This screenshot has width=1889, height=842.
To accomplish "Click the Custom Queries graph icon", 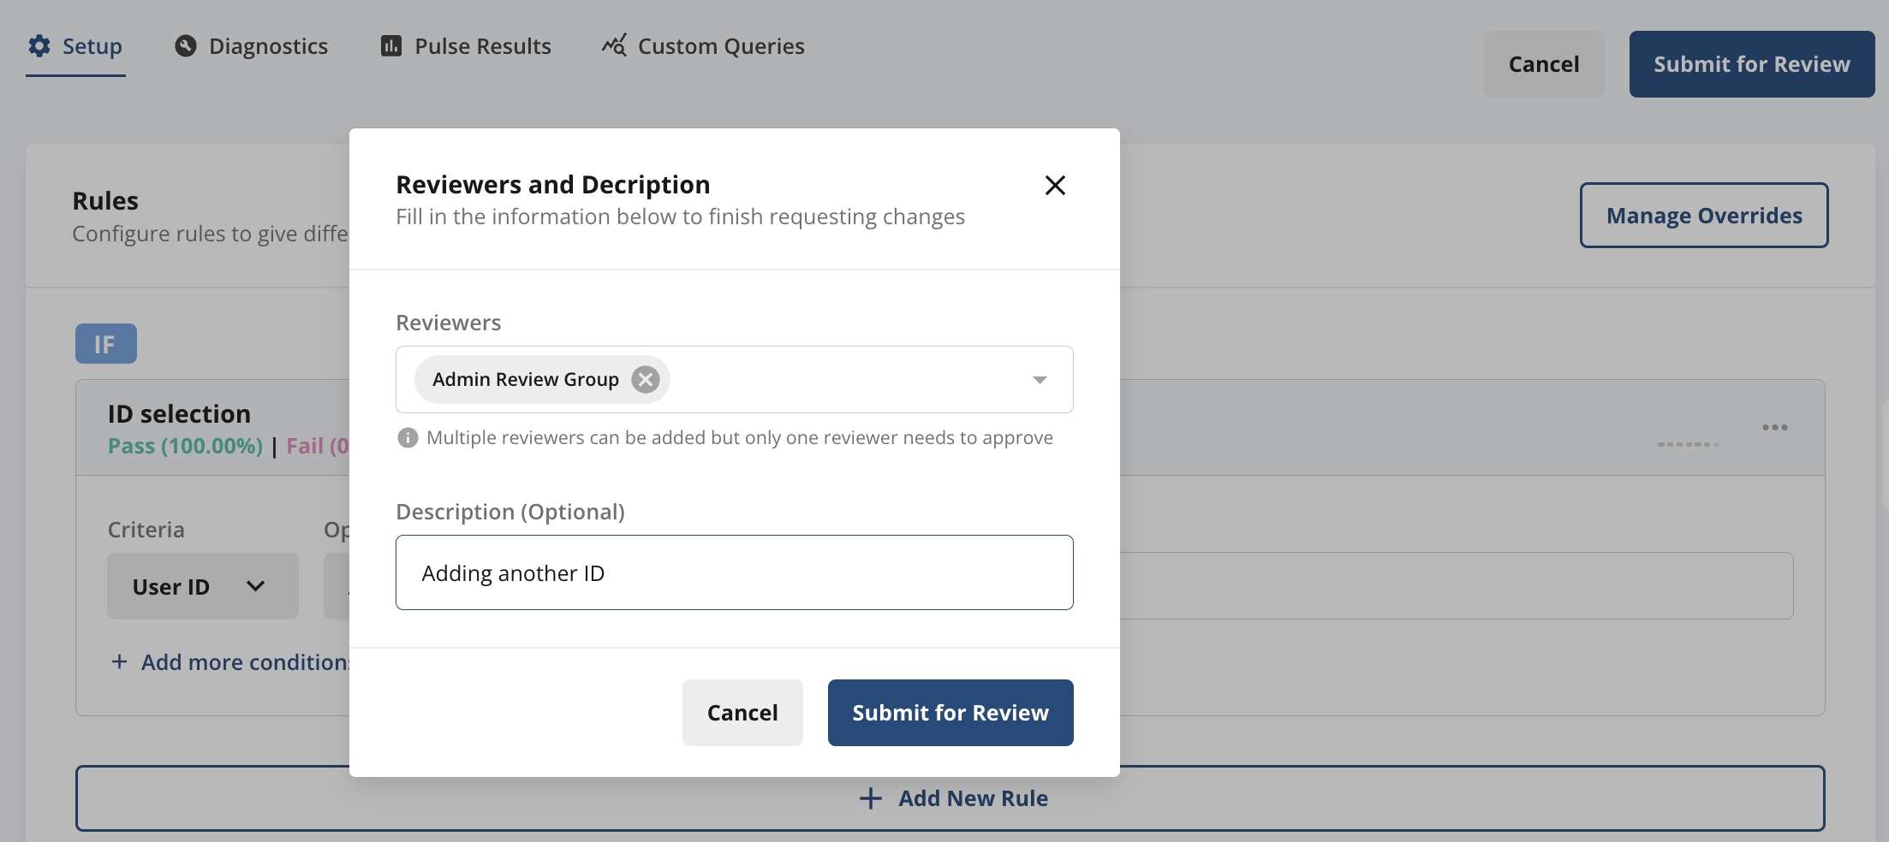I will pyautogui.click(x=614, y=45).
